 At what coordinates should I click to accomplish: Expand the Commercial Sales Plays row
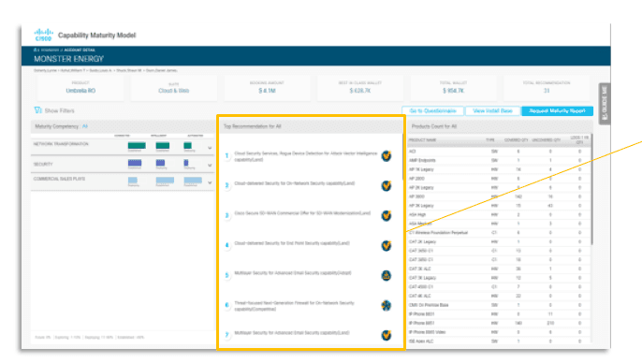click(x=210, y=182)
